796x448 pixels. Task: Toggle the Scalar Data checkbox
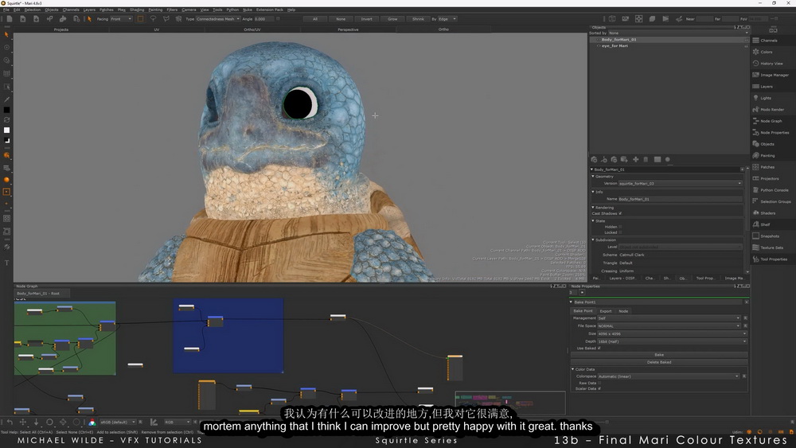click(599, 388)
